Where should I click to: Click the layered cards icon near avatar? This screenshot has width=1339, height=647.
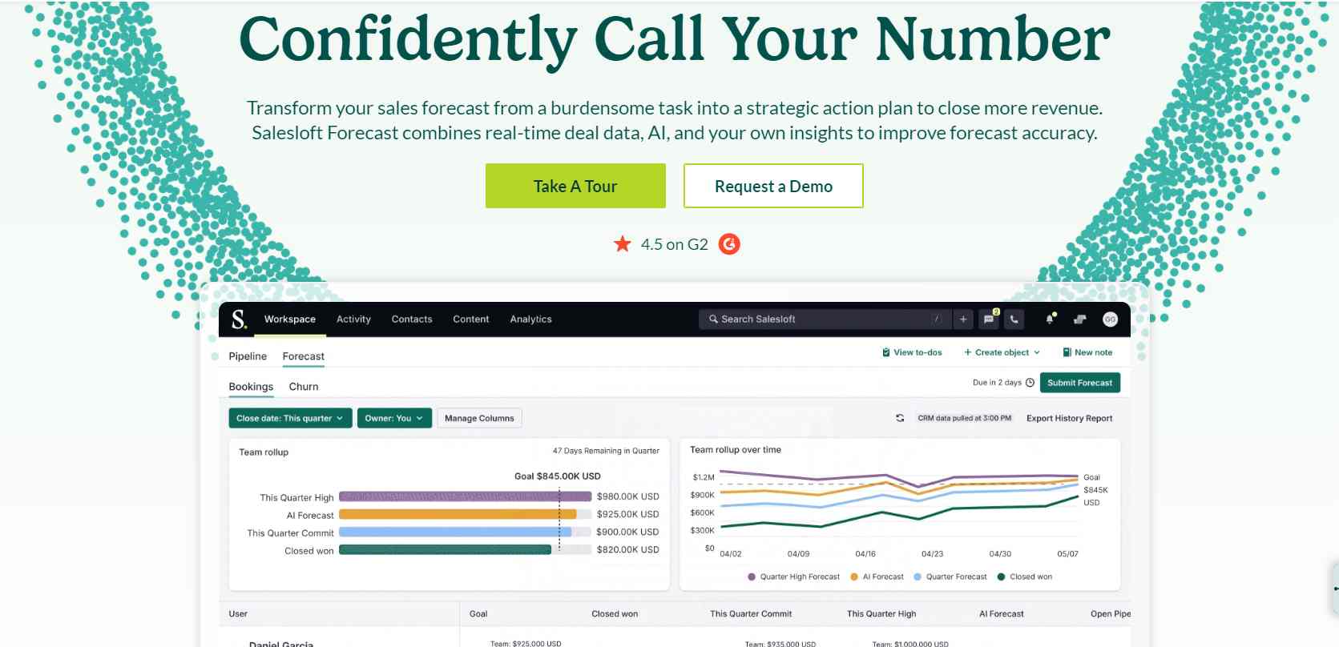[1079, 319]
